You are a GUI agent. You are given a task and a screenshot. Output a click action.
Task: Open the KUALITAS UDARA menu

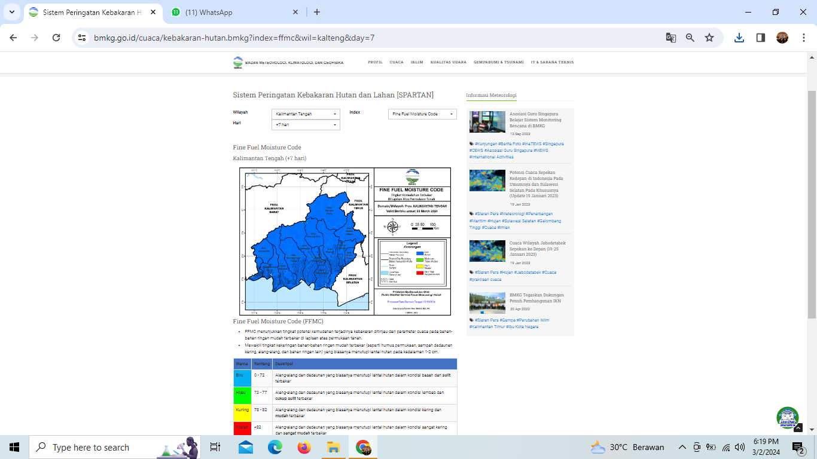(x=449, y=62)
